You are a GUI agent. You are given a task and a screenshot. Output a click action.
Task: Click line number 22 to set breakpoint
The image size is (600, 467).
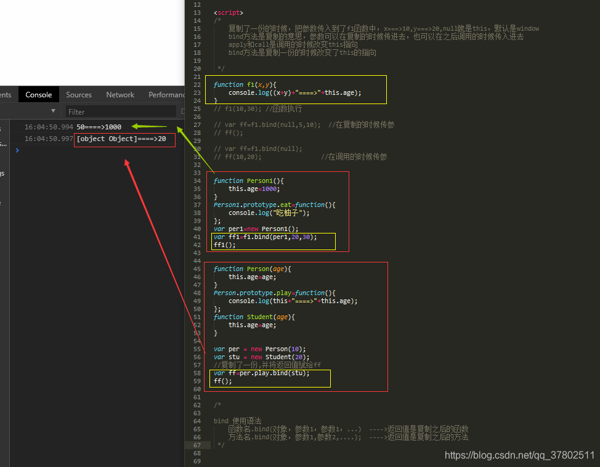point(197,84)
